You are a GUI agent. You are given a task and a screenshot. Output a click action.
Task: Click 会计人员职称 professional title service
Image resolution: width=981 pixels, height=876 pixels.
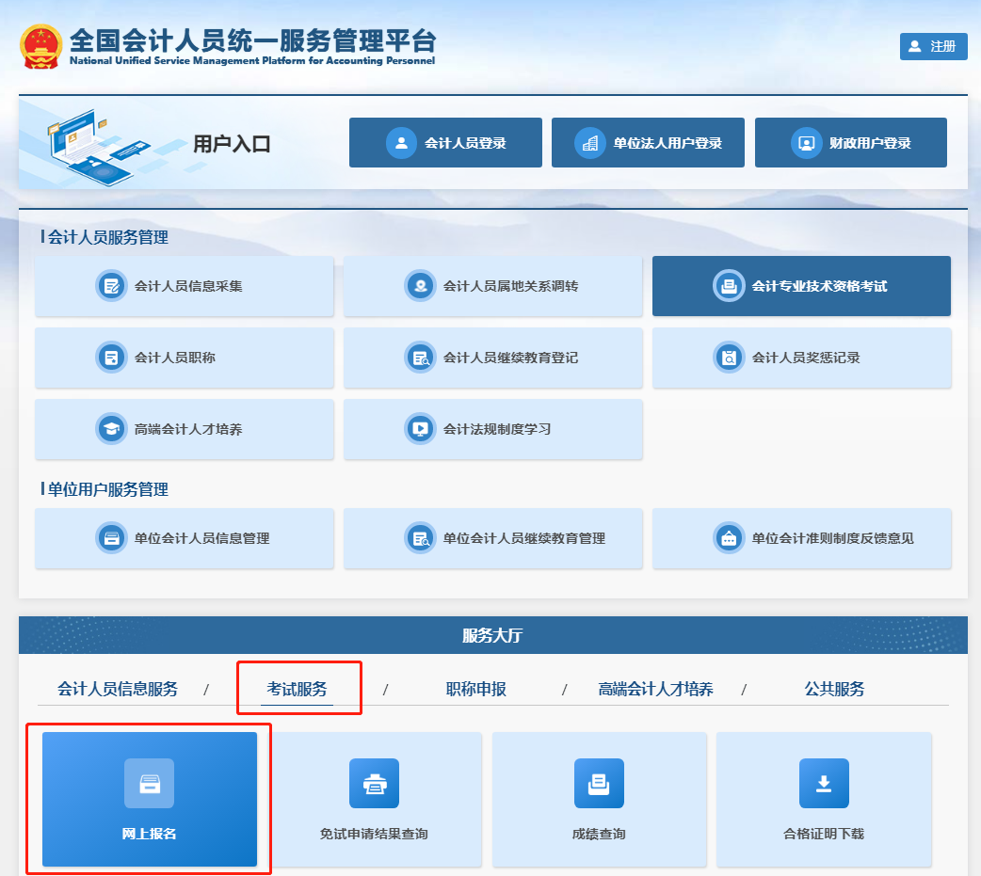click(185, 358)
